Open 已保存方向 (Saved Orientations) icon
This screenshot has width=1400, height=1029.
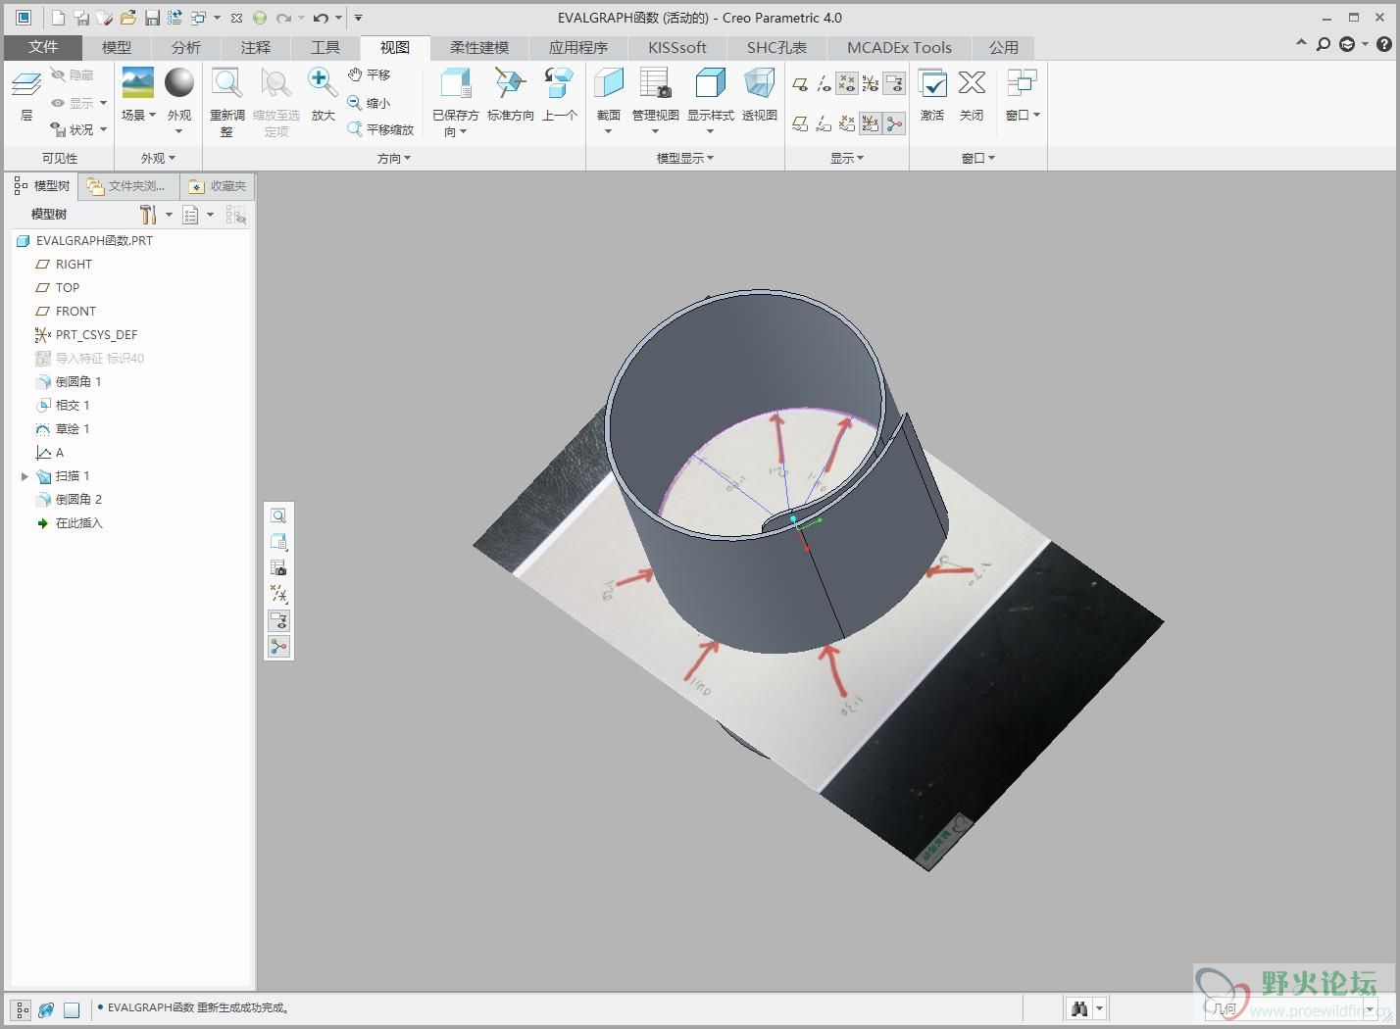pyautogui.click(x=456, y=83)
